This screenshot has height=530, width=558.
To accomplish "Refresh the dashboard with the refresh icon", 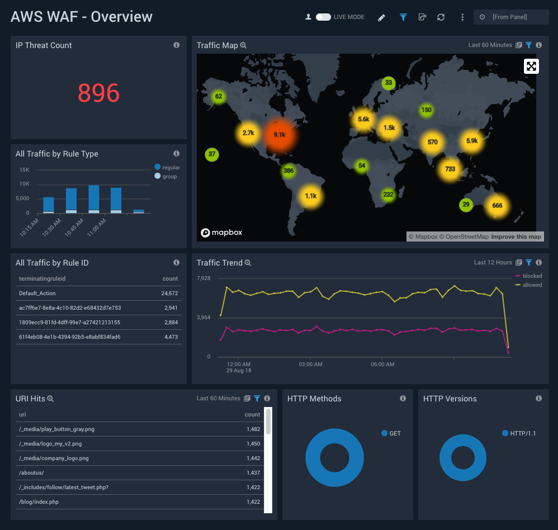I will click(x=441, y=17).
